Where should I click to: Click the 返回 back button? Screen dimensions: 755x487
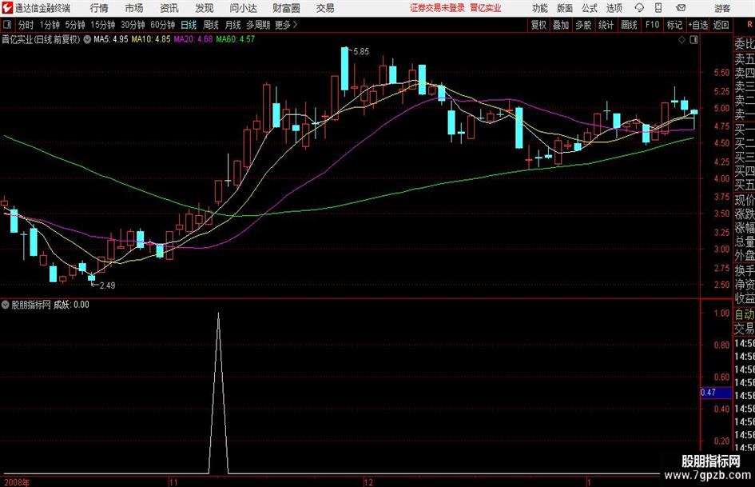pyautogui.click(x=721, y=25)
